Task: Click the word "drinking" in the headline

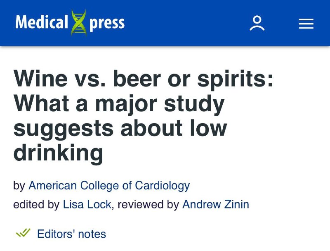Action: point(58,152)
